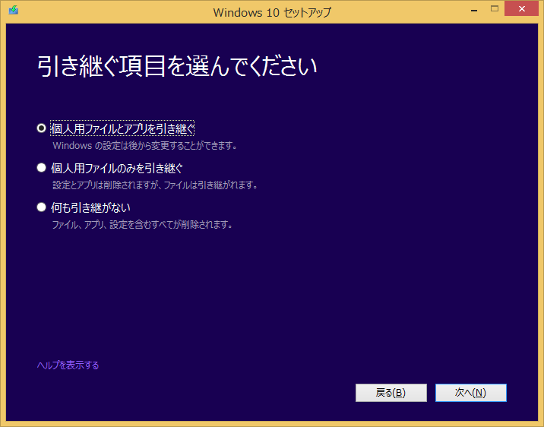Click description ファイル、アプリ、設定を含むすべてが削除されます。
This screenshot has width=544, height=427.
[x=142, y=225]
